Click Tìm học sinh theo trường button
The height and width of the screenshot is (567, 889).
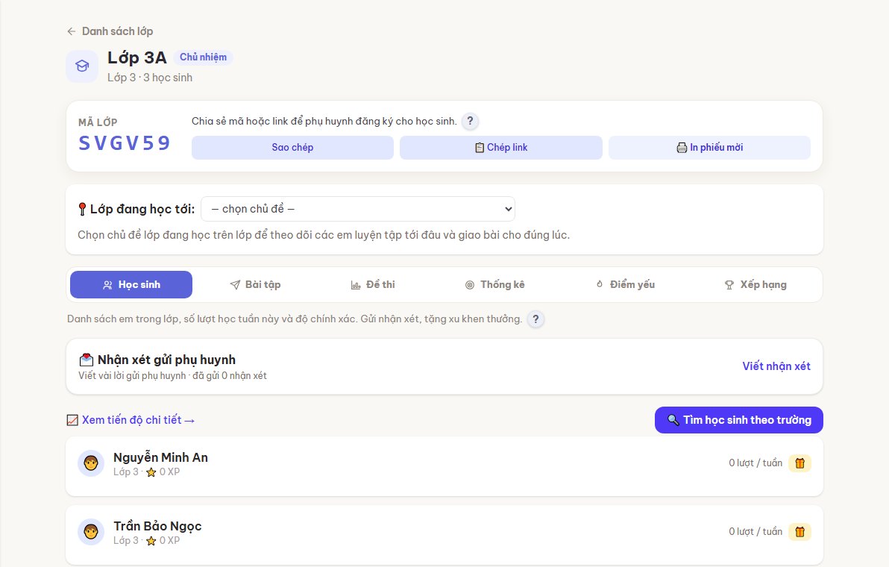[x=739, y=420]
